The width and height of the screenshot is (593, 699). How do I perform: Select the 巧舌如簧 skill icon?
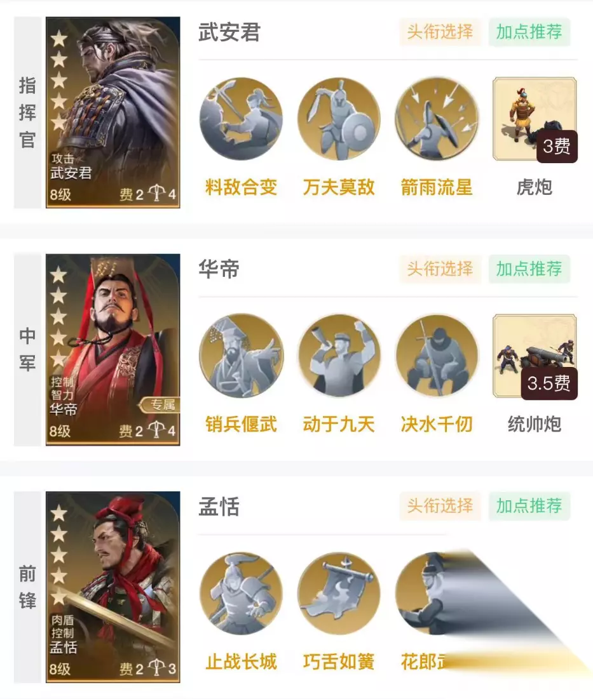(x=339, y=594)
